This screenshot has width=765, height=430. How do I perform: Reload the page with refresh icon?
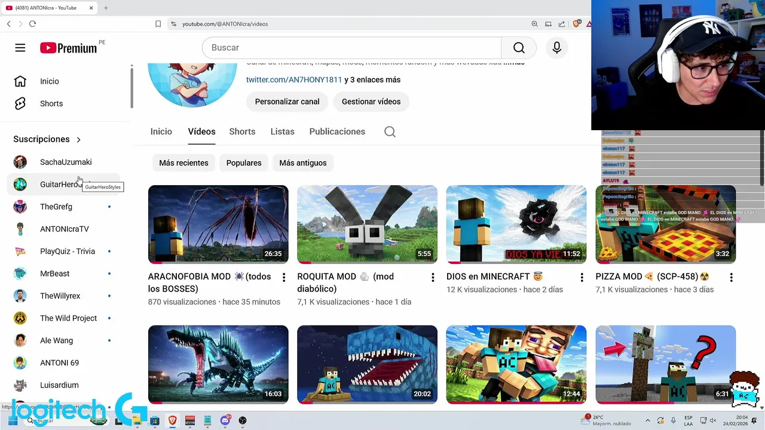[32, 24]
